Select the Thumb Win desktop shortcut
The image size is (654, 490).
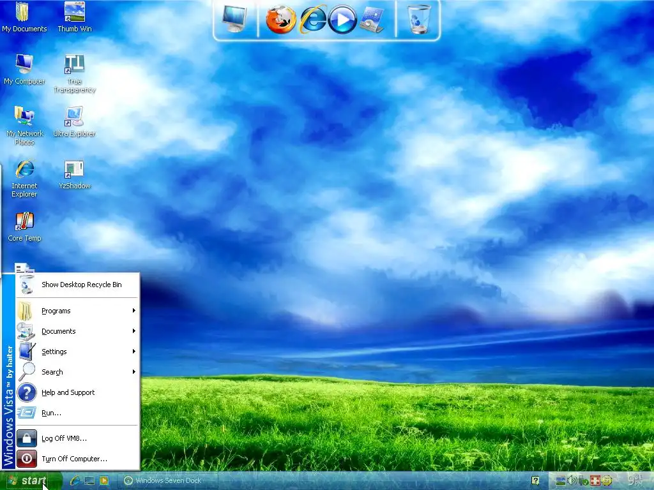[x=74, y=17]
